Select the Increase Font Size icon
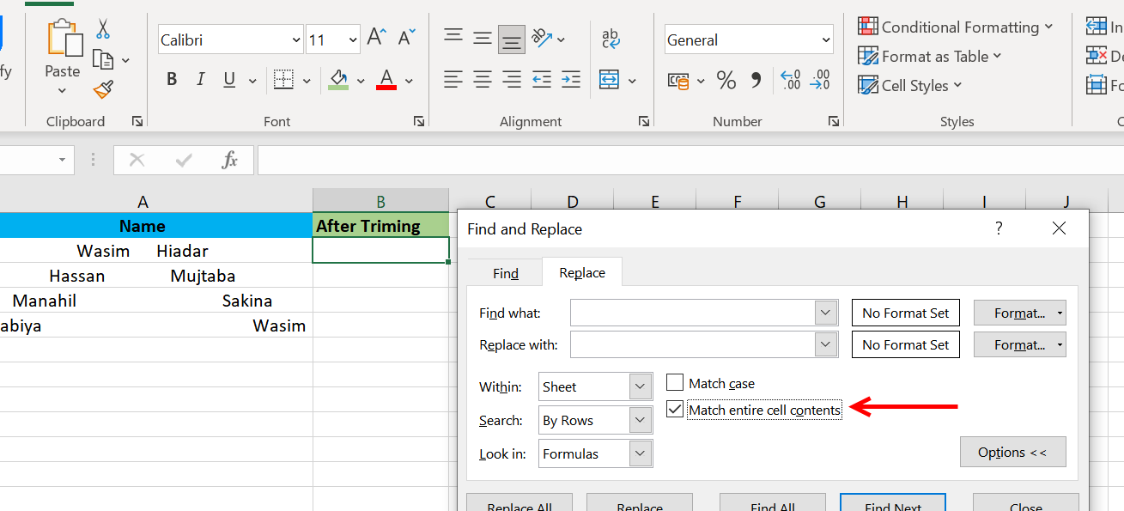Image resolution: width=1124 pixels, height=511 pixels. point(374,36)
